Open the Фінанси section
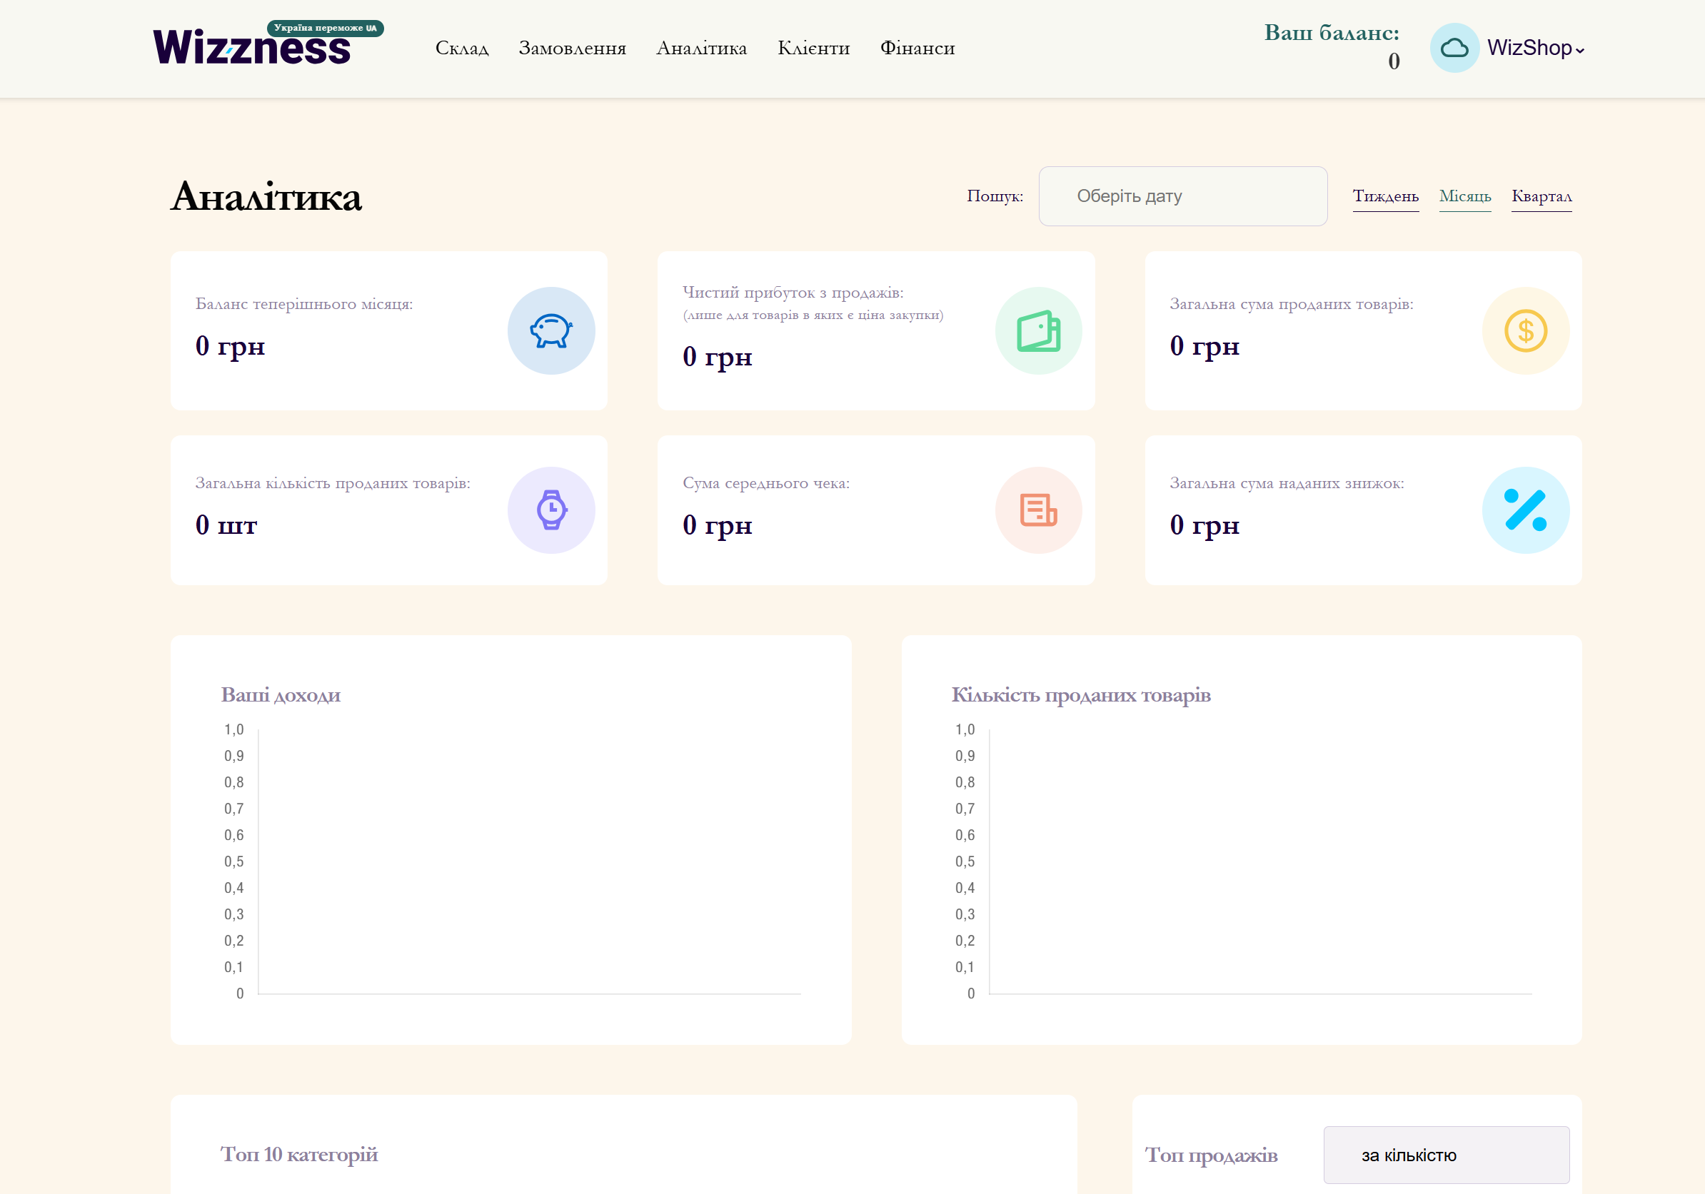The height and width of the screenshot is (1194, 1705). [x=917, y=49]
